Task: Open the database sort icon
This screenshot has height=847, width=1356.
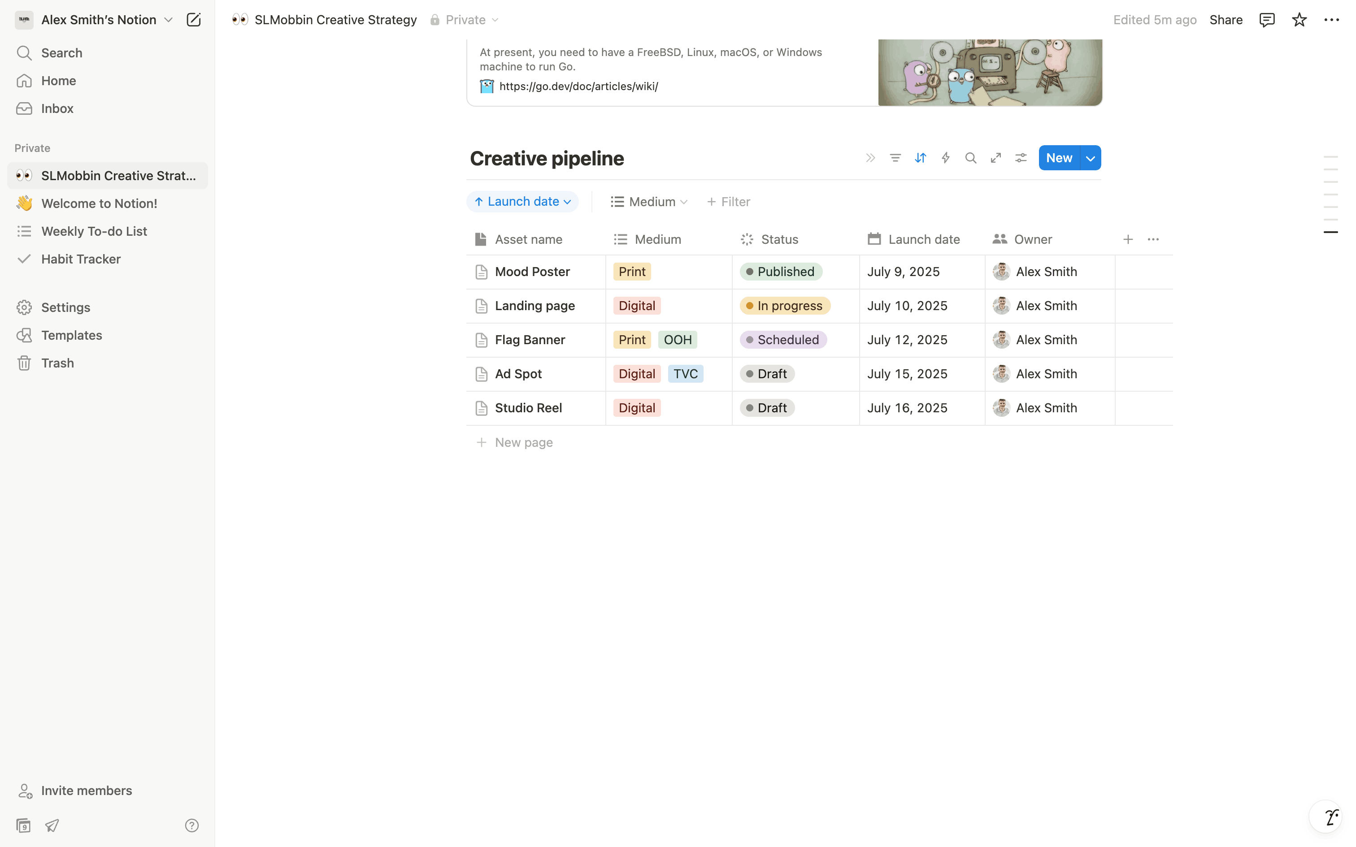Action: 920,158
